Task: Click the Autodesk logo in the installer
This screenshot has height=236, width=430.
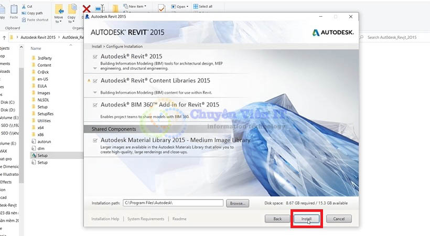Action: (x=333, y=33)
